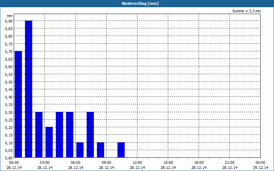Image resolution: width=274 pixels, height=171 pixels.
Task: Click the 0,05 y-axis label
Action: coord(9,150)
